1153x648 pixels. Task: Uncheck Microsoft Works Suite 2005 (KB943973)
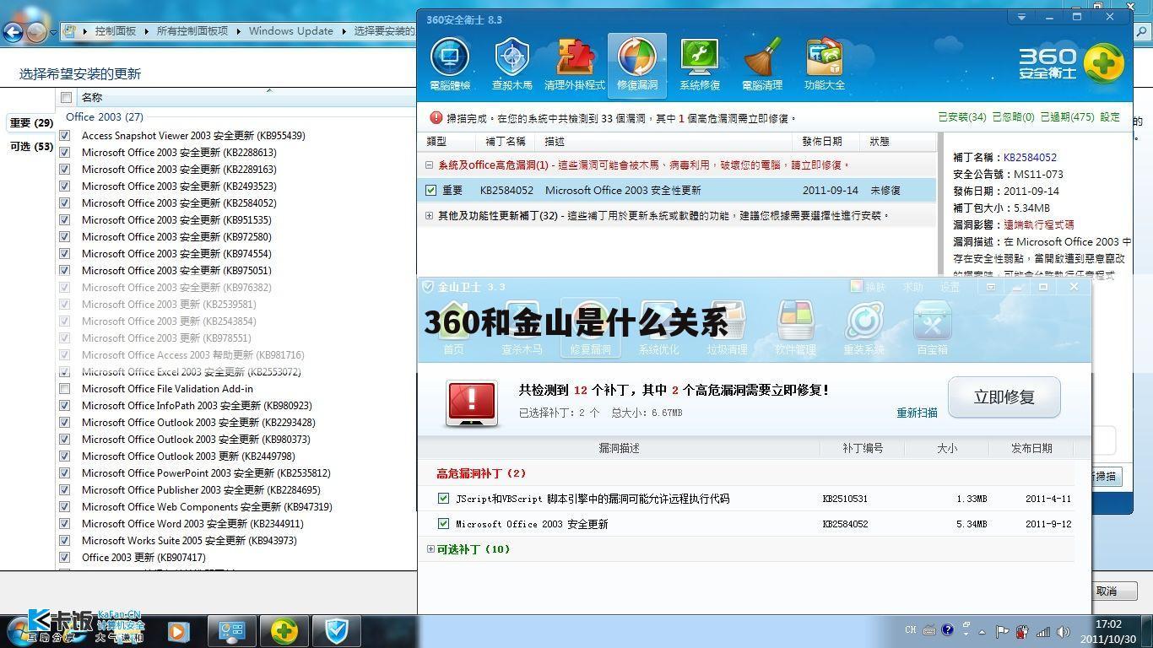pos(65,540)
